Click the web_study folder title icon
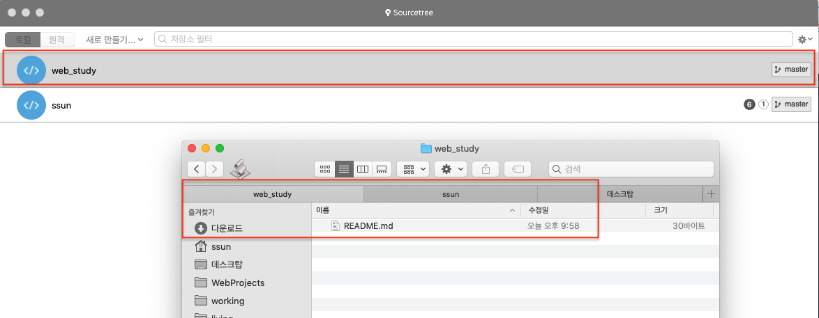 [x=426, y=149]
